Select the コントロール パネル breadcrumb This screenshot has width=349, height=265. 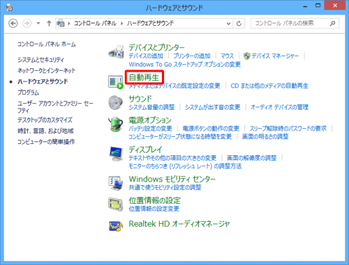click(x=95, y=23)
